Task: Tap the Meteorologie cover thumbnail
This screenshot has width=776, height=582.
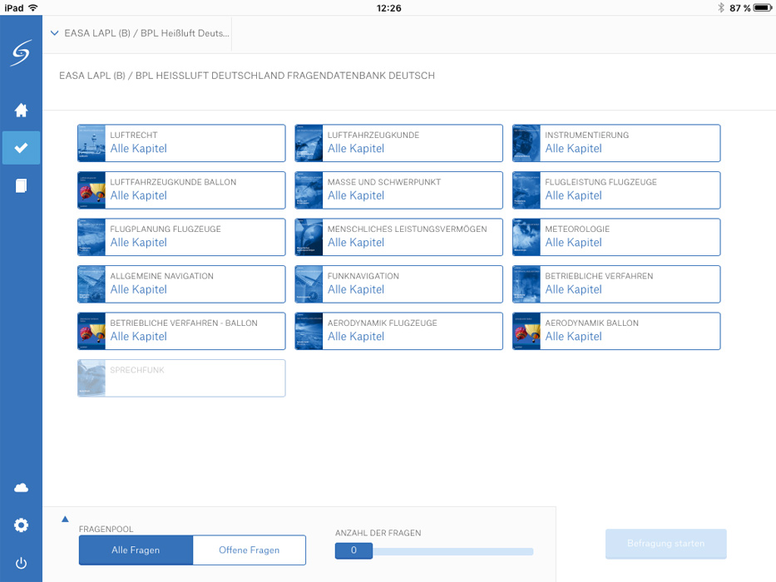Action: (526, 237)
